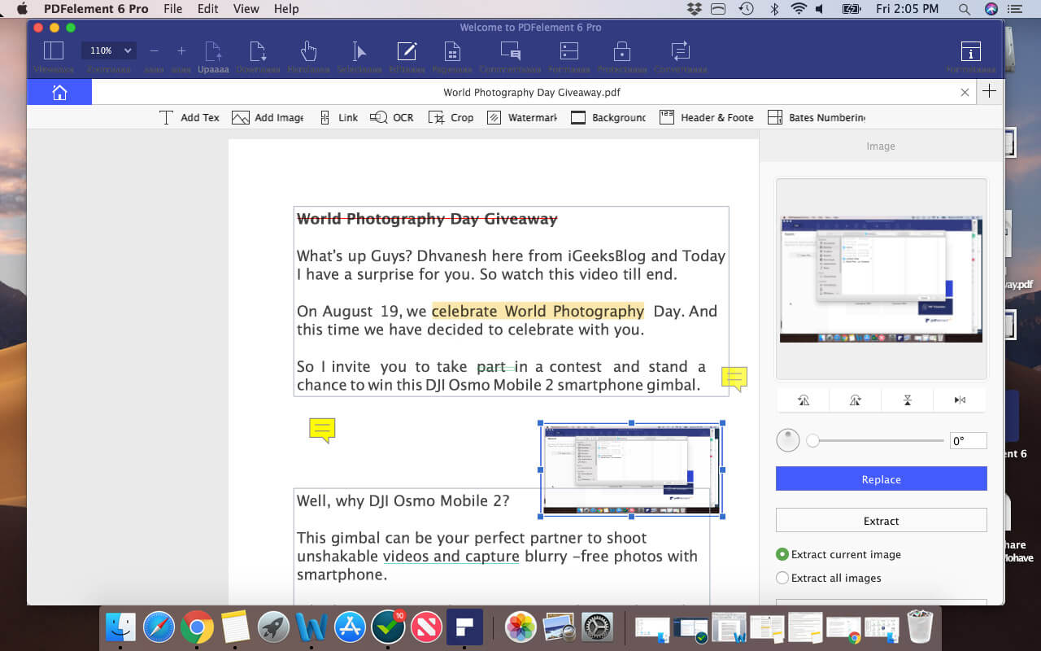Click the 0° rotation angle field

(968, 441)
